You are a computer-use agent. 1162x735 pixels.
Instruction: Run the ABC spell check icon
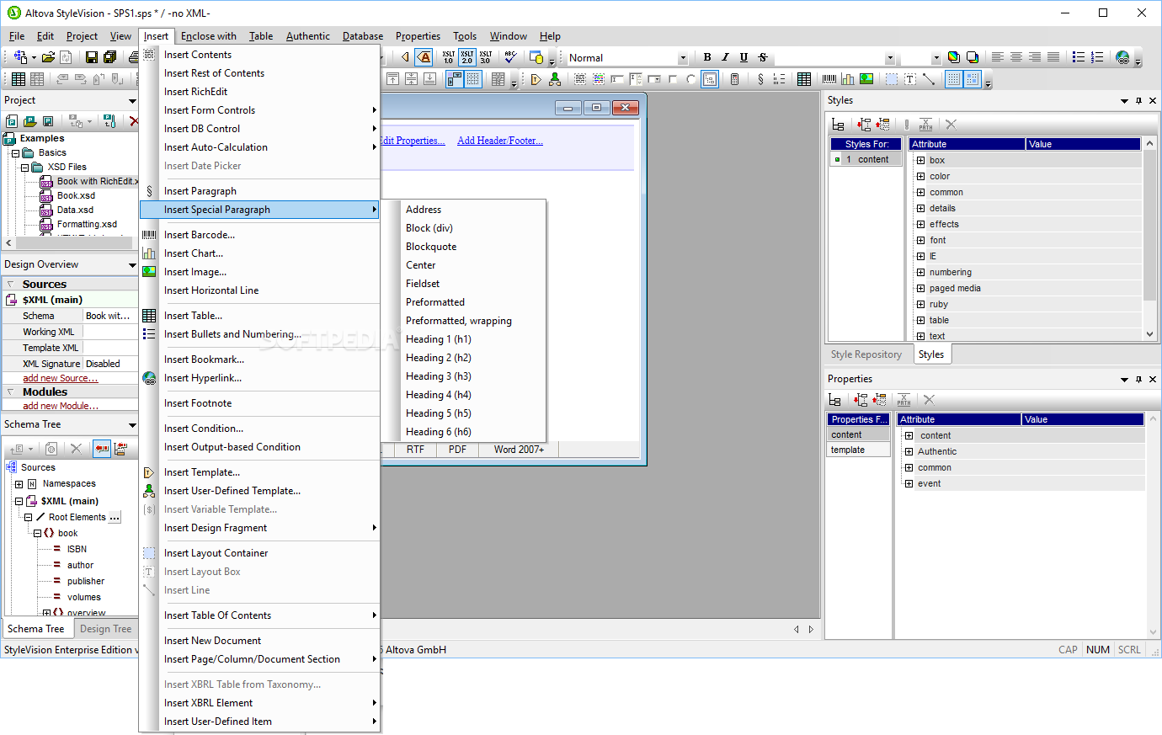click(x=510, y=57)
